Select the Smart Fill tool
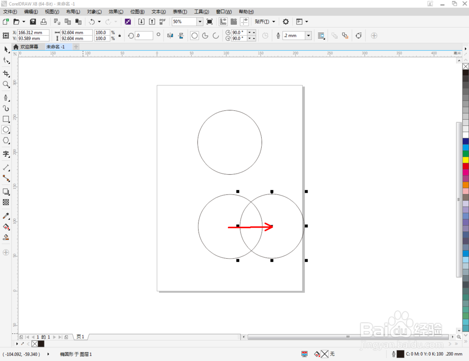Image resolution: width=469 pixels, height=361 pixels. point(6,238)
